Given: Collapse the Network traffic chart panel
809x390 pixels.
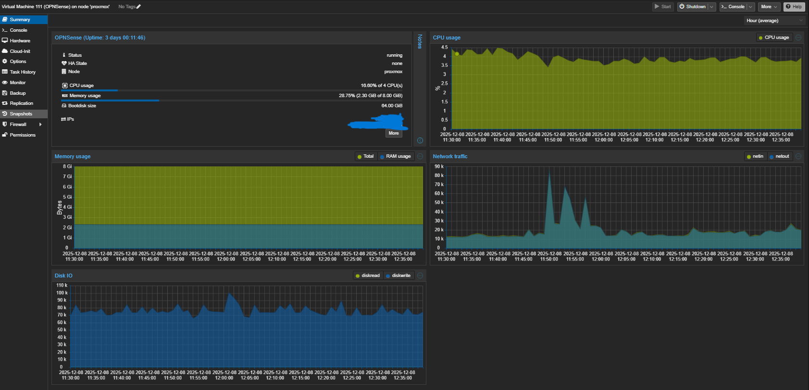Looking at the screenshot, I should (x=798, y=156).
